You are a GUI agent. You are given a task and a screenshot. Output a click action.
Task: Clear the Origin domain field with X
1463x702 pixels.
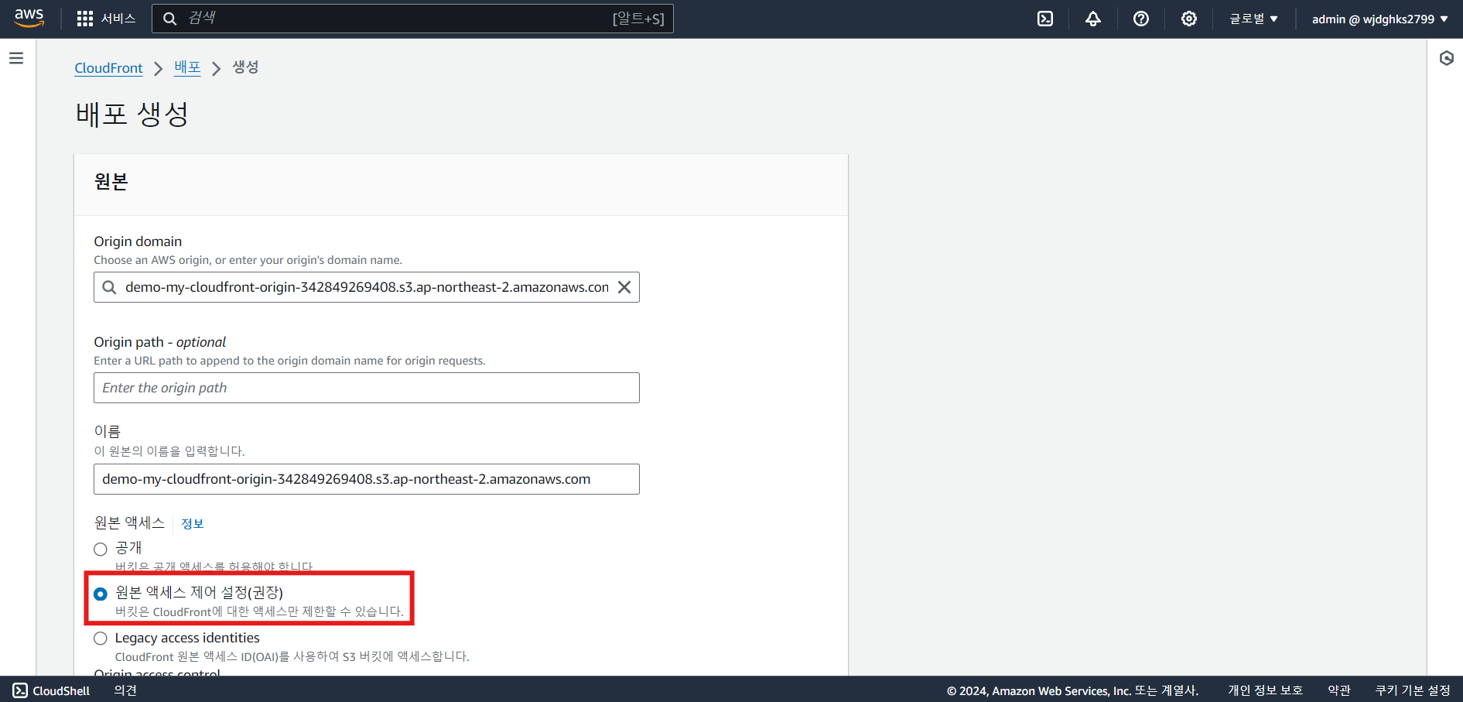pos(624,287)
